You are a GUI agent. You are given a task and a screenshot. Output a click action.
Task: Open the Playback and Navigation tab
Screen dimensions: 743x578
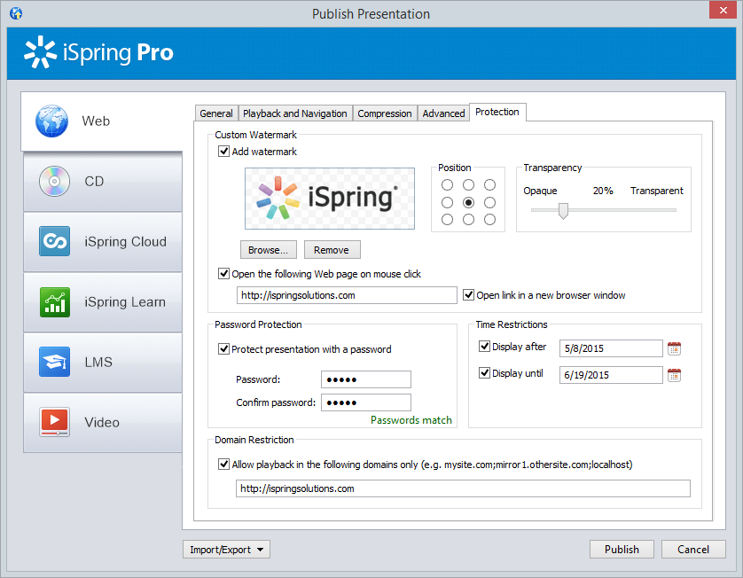294,113
